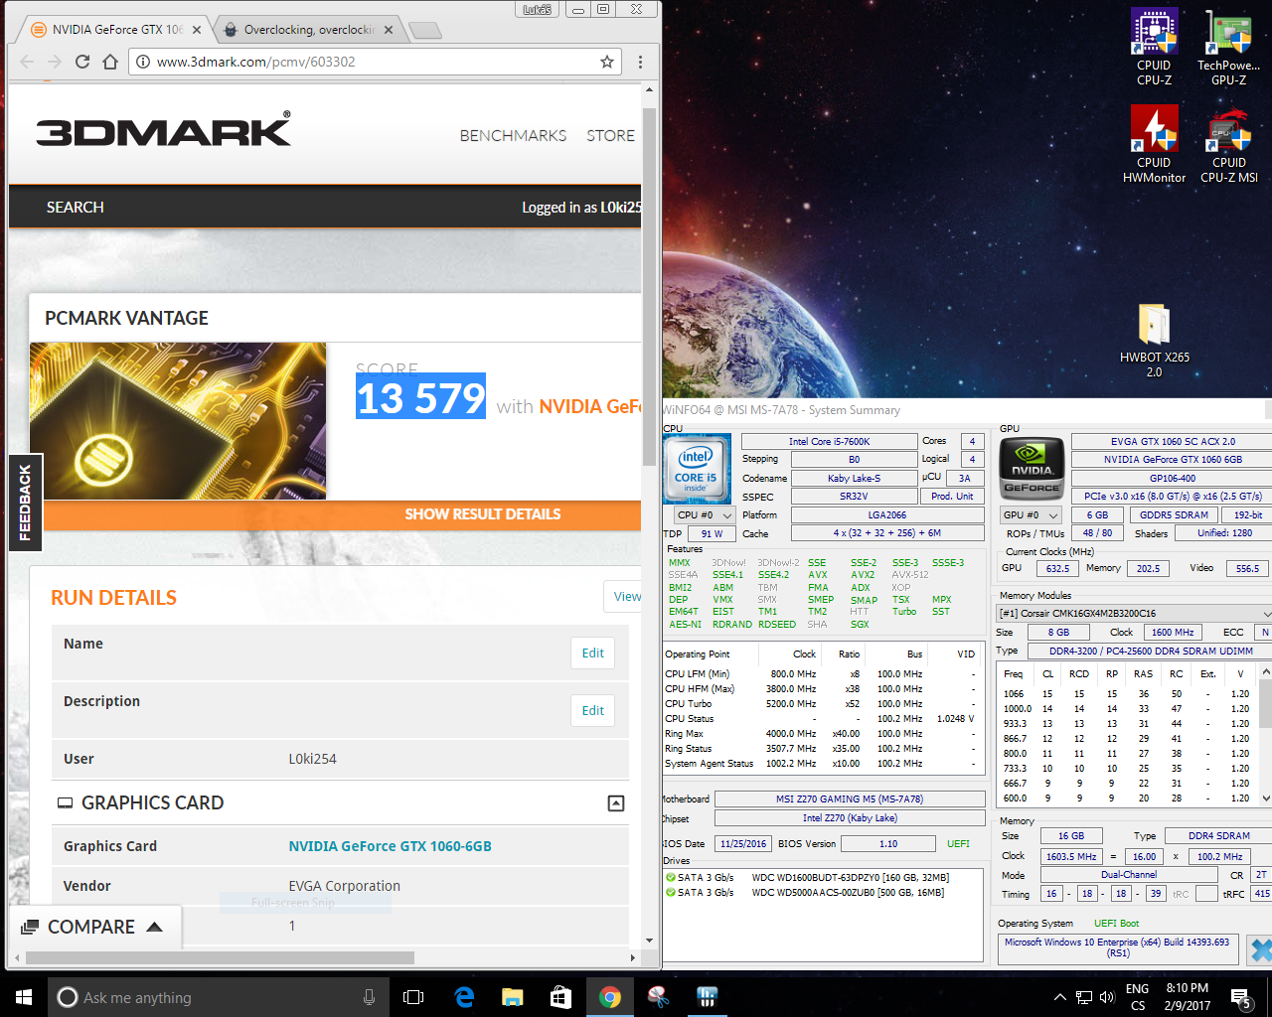Open CPUID CPU-Z desktop shortcut
Image resolution: width=1272 pixels, height=1017 pixels.
pyautogui.click(x=1154, y=47)
